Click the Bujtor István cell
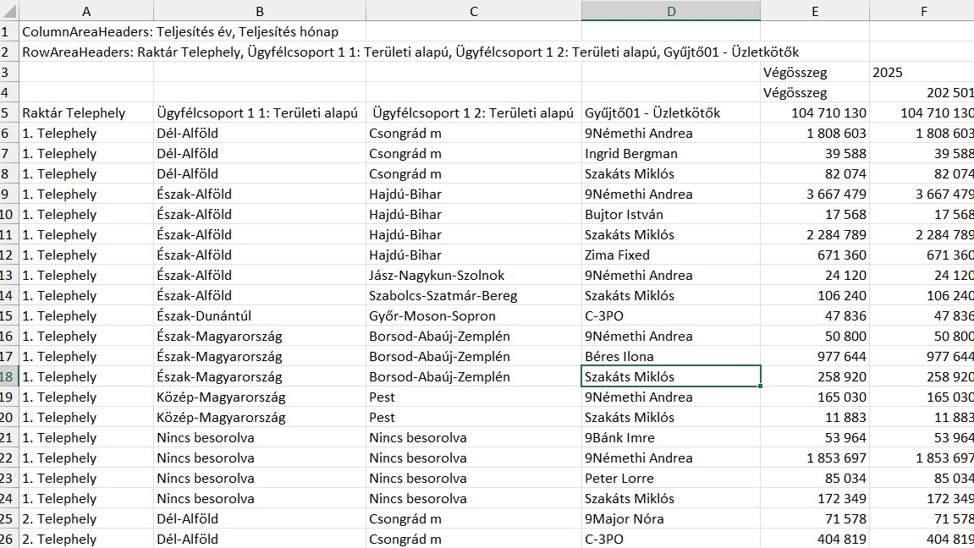 (x=624, y=215)
